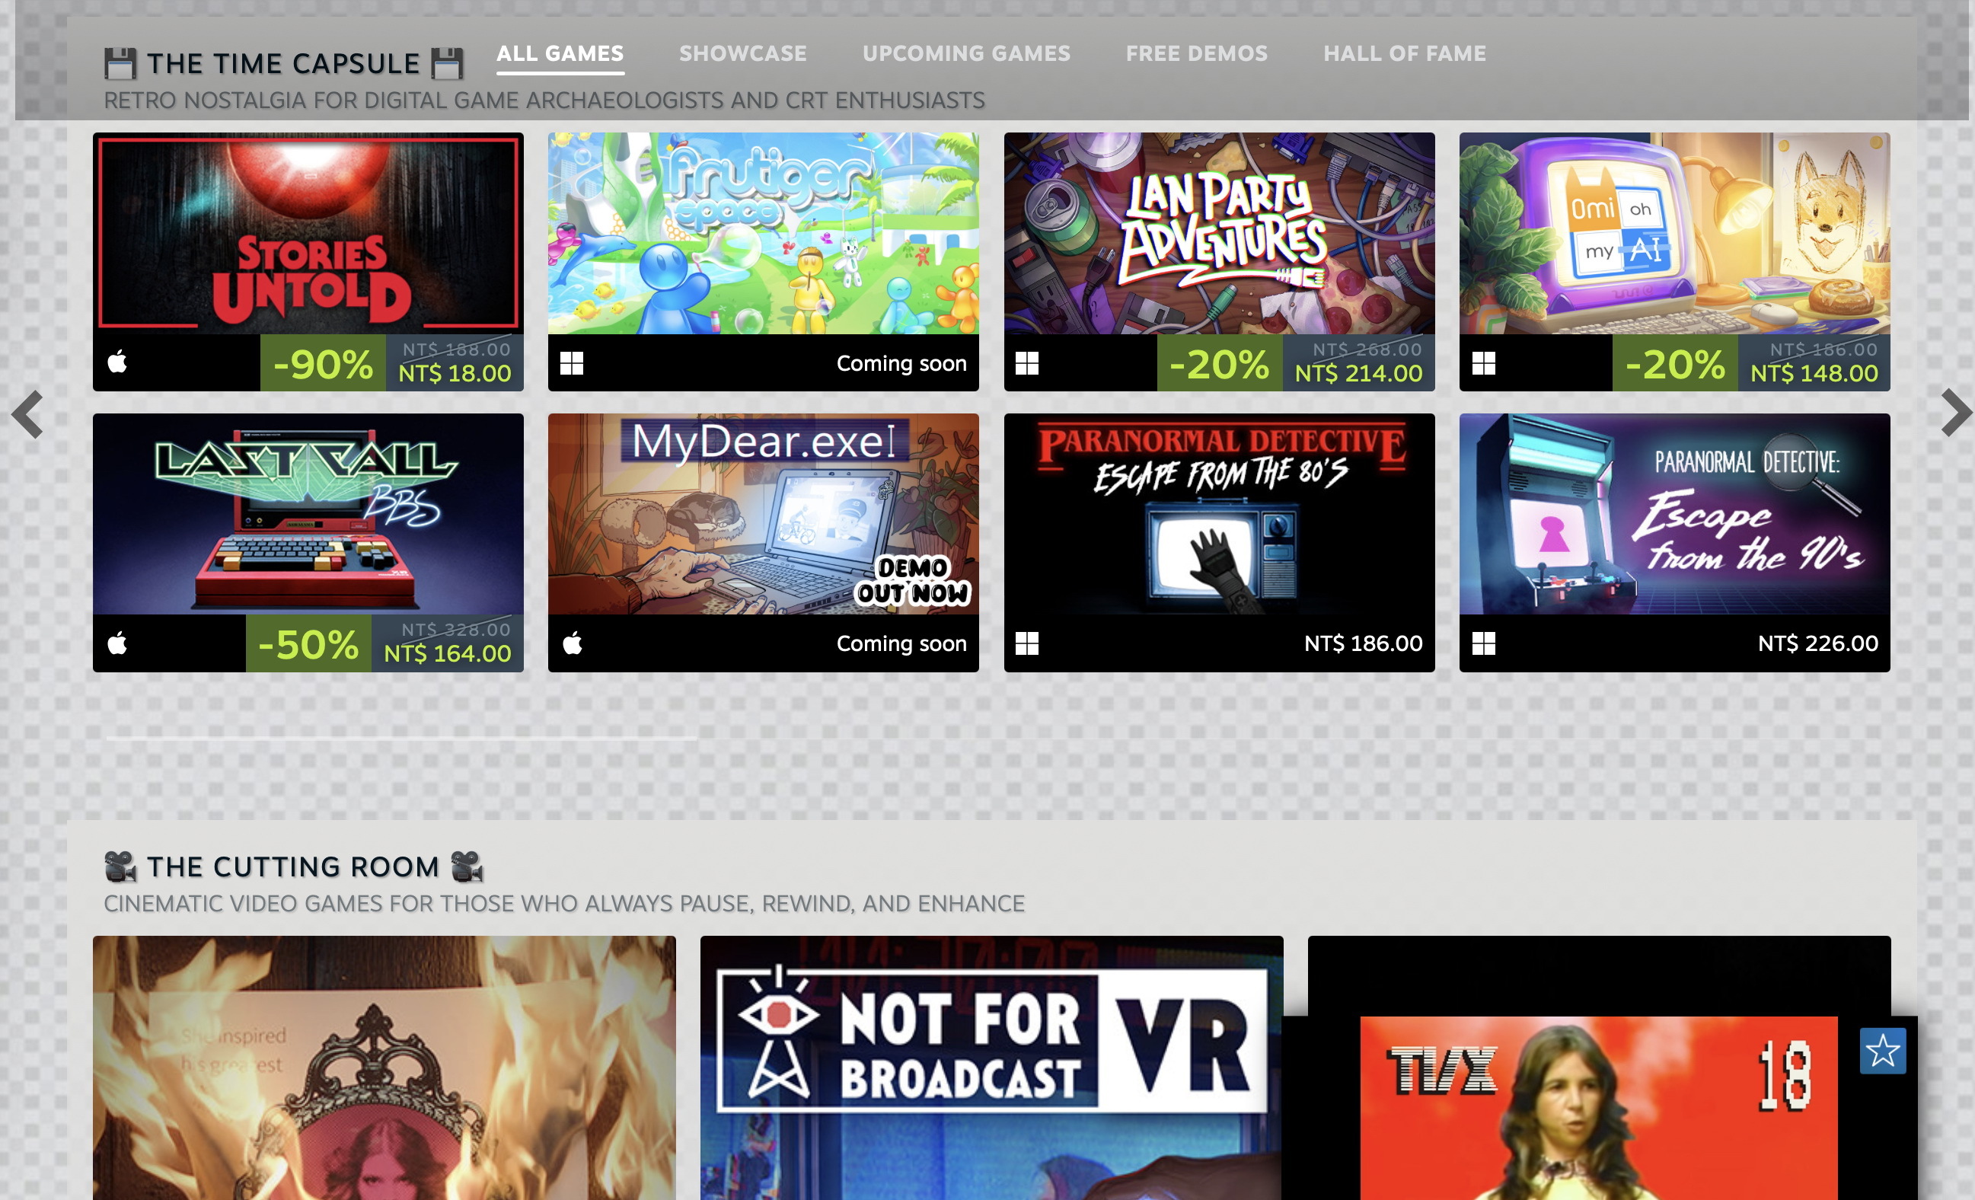Screen dimensions: 1975x1200
Task: Open the red TV broadcast game capsule
Action: pos(1598,1108)
